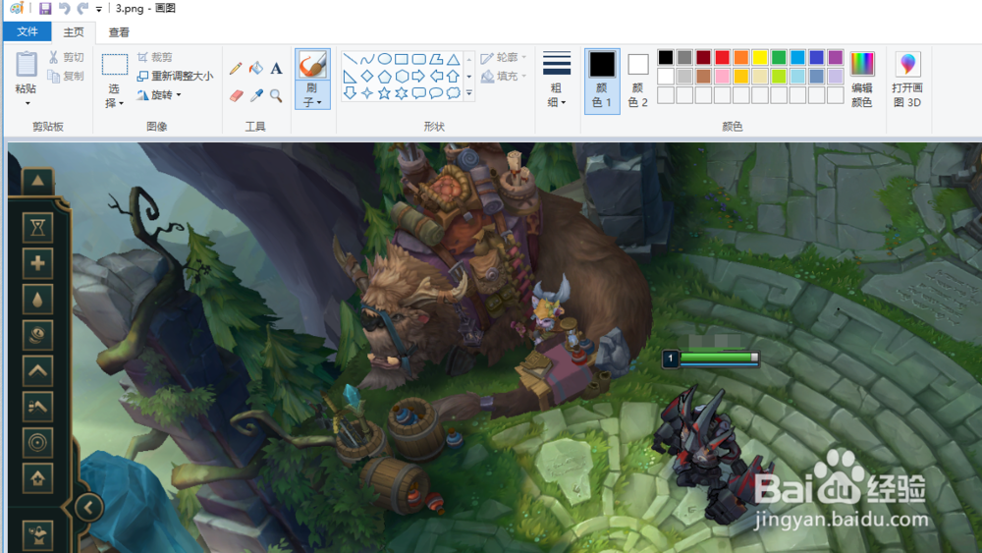Click 打开画图 3D button
The height and width of the screenshot is (553, 982).
[907, 79]
